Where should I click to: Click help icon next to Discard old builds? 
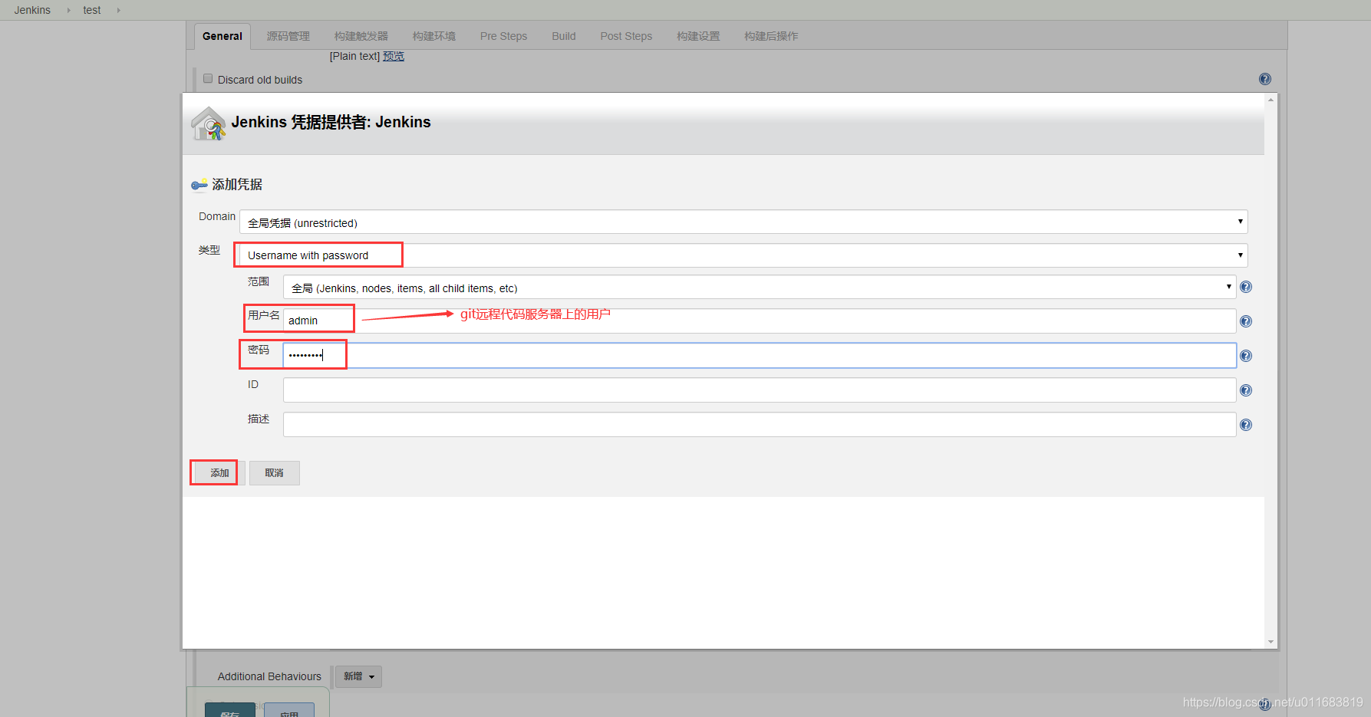click(x=1265, y=79)
